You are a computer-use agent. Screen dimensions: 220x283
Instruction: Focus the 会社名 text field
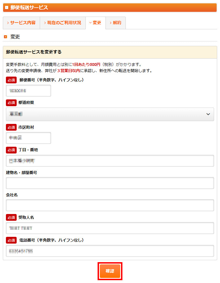[x=110, y=205]
